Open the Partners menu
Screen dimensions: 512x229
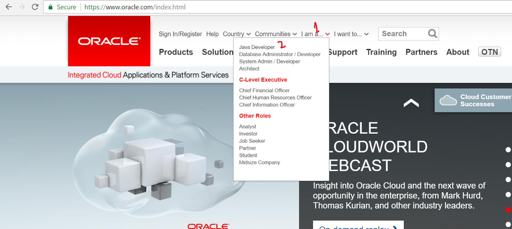pyautogui.click(x=421, y=52)
